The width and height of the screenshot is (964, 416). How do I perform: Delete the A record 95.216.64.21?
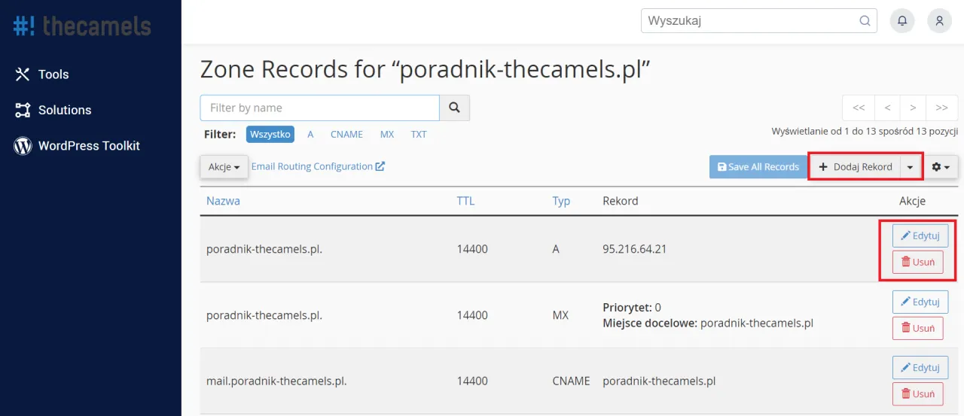(x=917, y=262)
